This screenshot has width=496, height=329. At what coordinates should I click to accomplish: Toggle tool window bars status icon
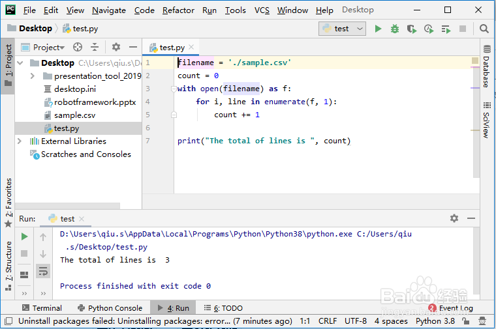tap(8, 321)
